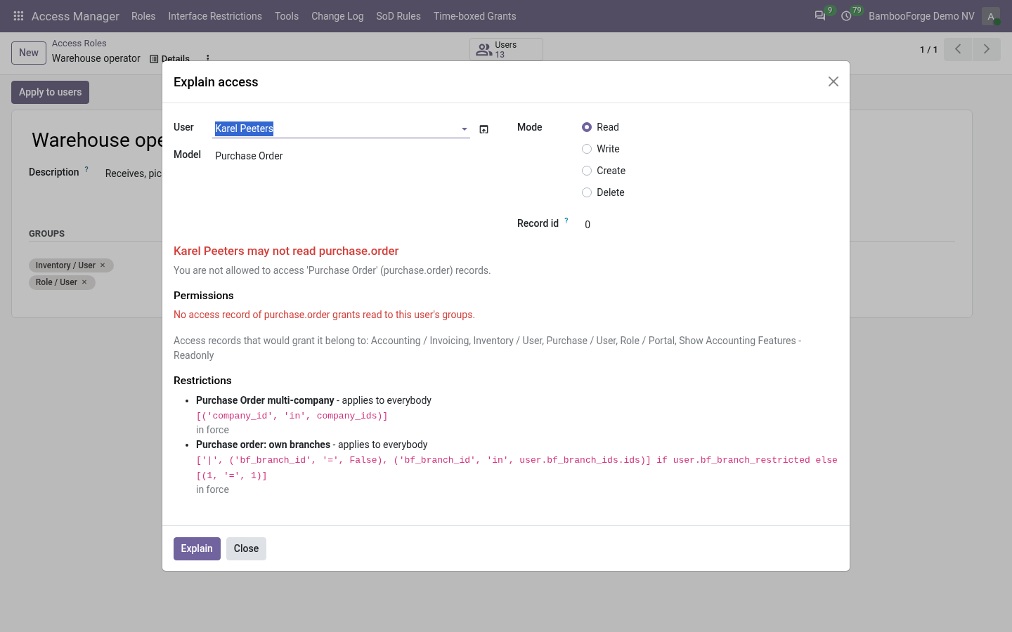Open the messages conversation icon
Screen dimensions: 1012x632
819,15
